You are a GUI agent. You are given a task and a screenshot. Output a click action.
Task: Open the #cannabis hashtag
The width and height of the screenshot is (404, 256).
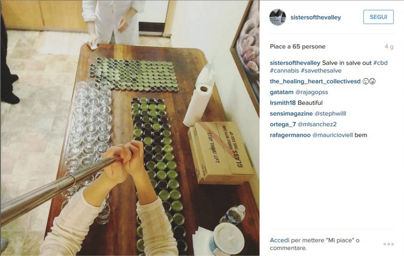[284, 70]
